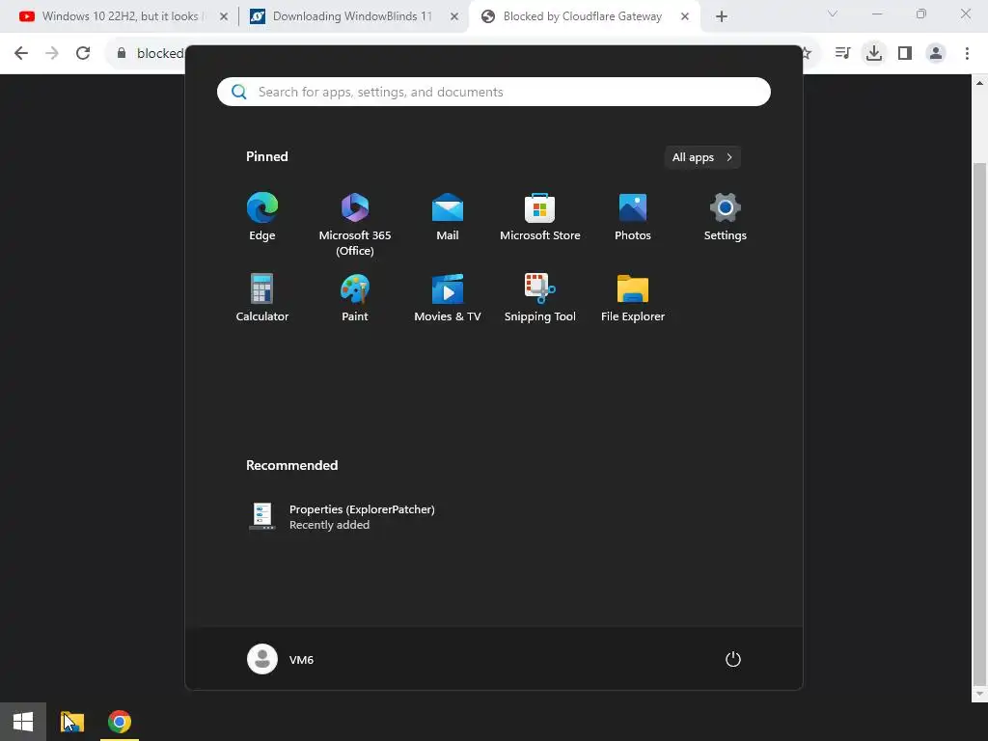Open File Explorer from pinned apps

pos(633,297)
